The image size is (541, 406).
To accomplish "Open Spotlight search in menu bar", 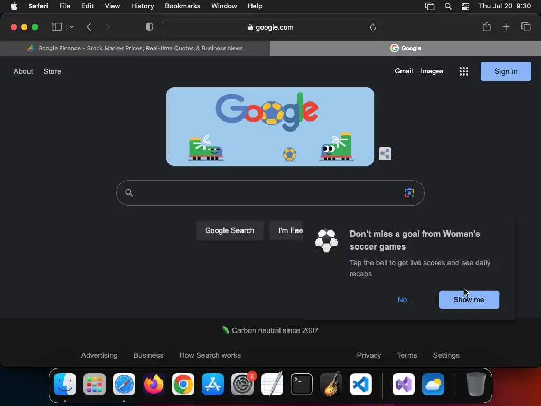I will coord(448,6).
